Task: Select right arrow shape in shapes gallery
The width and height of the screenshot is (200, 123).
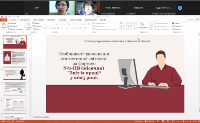Action: (x=129, y=26)
